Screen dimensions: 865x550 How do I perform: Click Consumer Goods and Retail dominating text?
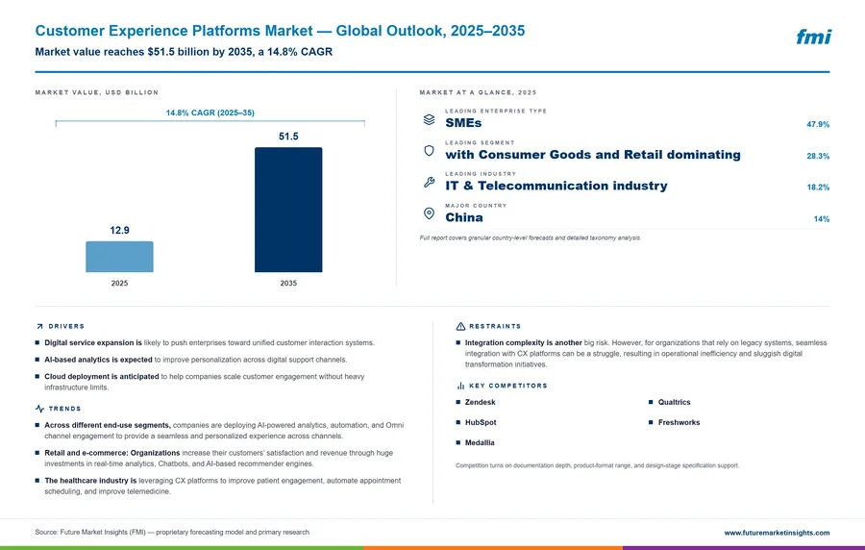(x=593, y=155)
